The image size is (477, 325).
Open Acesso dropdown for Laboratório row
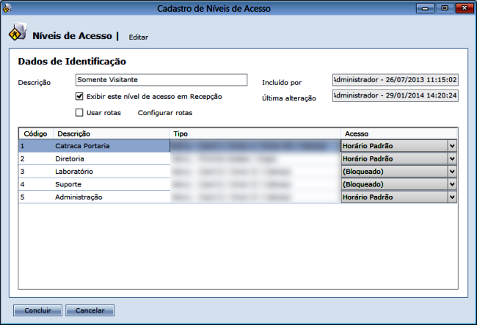[451, 172]
